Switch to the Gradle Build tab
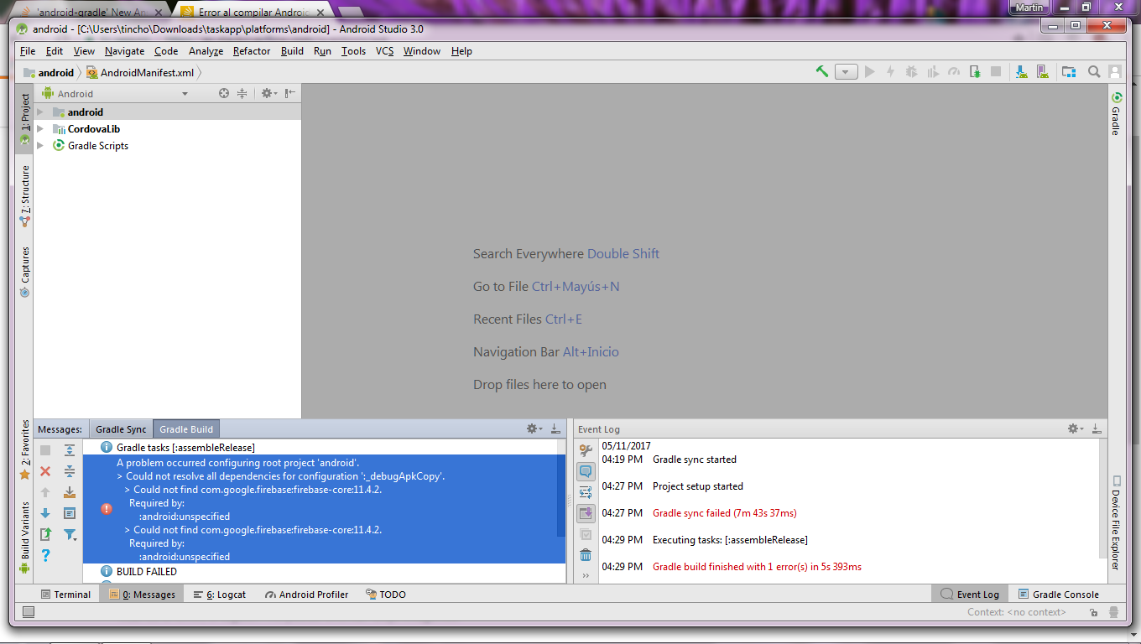This screenshot has width=1141, height=644. coord(186,429)
